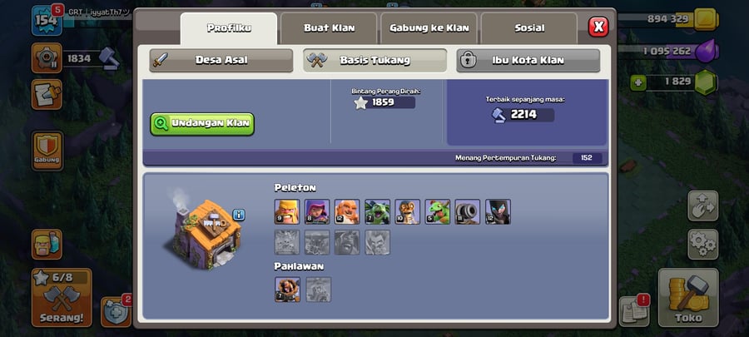Tap the Boxer Giant troop icon
Screen dimensions: 749x337
347,211
